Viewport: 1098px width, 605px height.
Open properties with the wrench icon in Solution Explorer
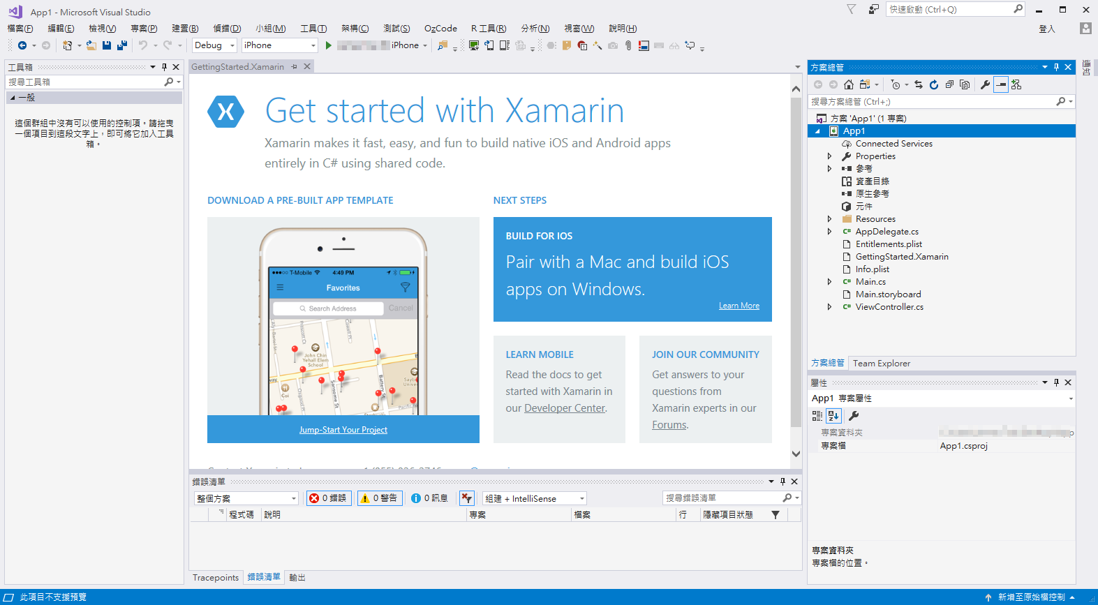point(985,84)
